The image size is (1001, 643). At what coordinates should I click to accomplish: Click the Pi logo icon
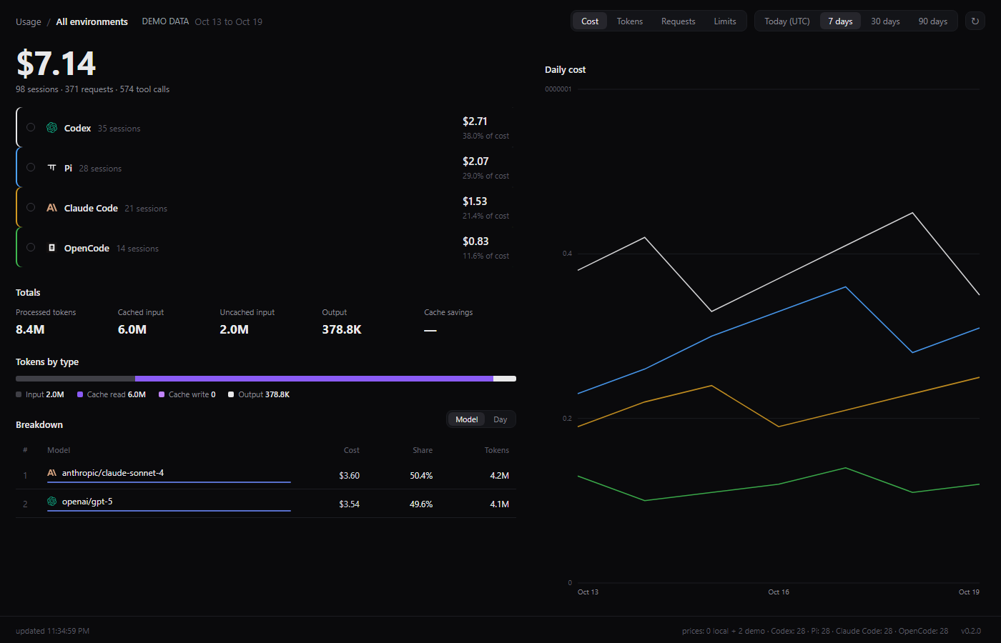51,168
